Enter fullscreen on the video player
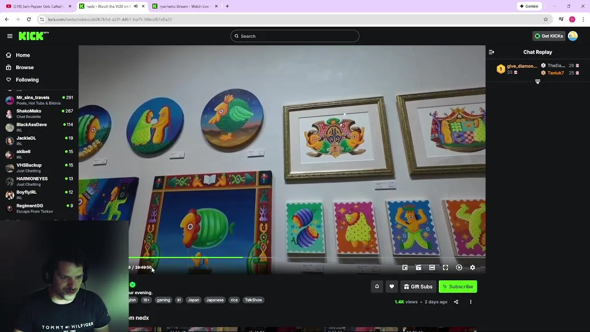 point(445,267)
